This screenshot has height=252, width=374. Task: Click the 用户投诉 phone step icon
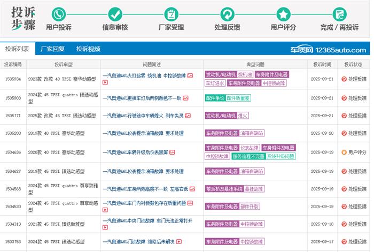[x=59, y=14]
